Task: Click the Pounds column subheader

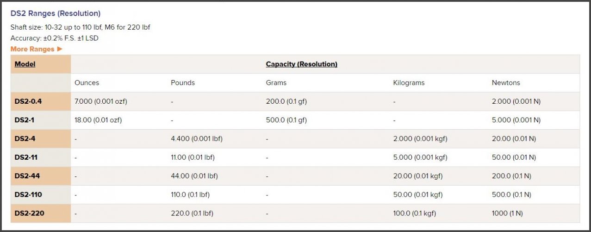Action: point(183,83)
